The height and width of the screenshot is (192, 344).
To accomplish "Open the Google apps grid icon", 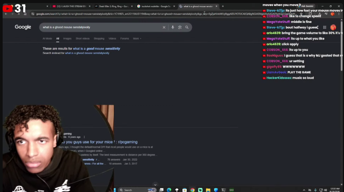I will (x=324, y=28).
